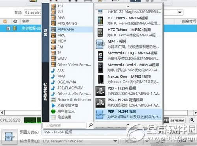Click the horizontal scrollbar right arrow

click(x=195, y=113)
